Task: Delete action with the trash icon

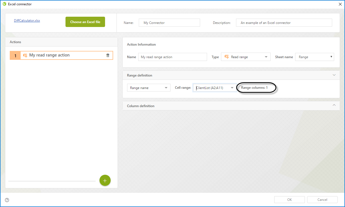Action: pos(108,55)
